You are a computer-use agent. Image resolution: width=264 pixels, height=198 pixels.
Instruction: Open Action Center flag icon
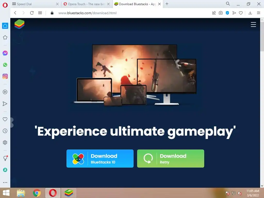point(227,193)
